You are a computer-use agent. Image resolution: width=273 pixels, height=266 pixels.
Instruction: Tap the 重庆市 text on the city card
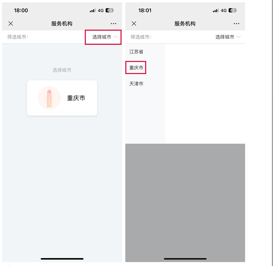tap(76, 98)
